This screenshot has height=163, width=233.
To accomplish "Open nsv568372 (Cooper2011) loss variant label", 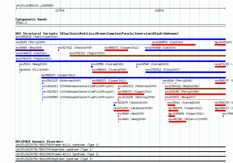I will tap(122, 48).
